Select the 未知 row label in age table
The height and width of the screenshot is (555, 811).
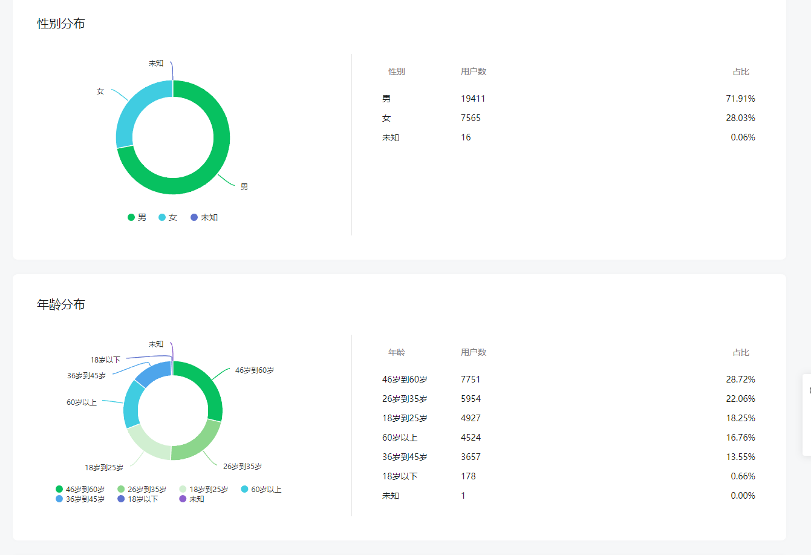coord(391,496)
